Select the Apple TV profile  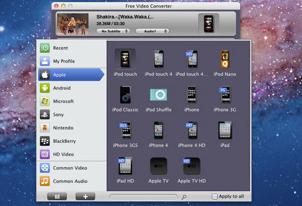pos(158,170)
